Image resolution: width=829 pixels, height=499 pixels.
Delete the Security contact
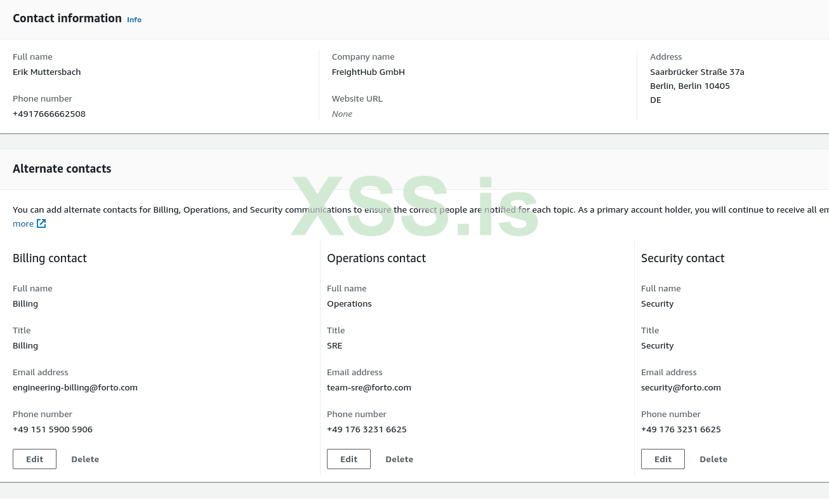pyautogui.click(x=713, y=459)
